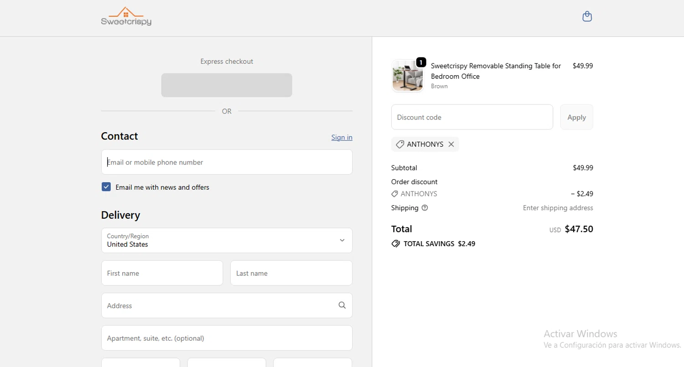The height and width of the screenshot is (367, 684).
Task: Click the Sign in link
Action: pyautogui.click(x=342, y=137)
